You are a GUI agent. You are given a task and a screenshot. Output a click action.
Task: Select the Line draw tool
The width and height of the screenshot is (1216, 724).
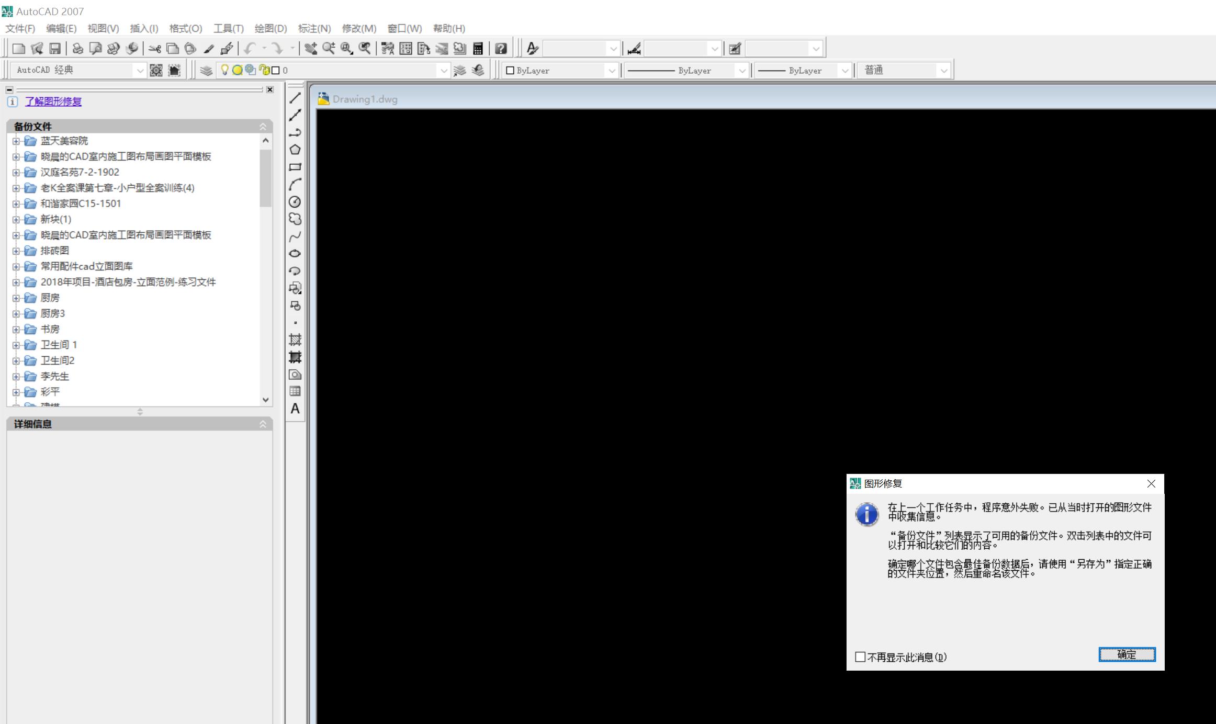tap(295, 98)
